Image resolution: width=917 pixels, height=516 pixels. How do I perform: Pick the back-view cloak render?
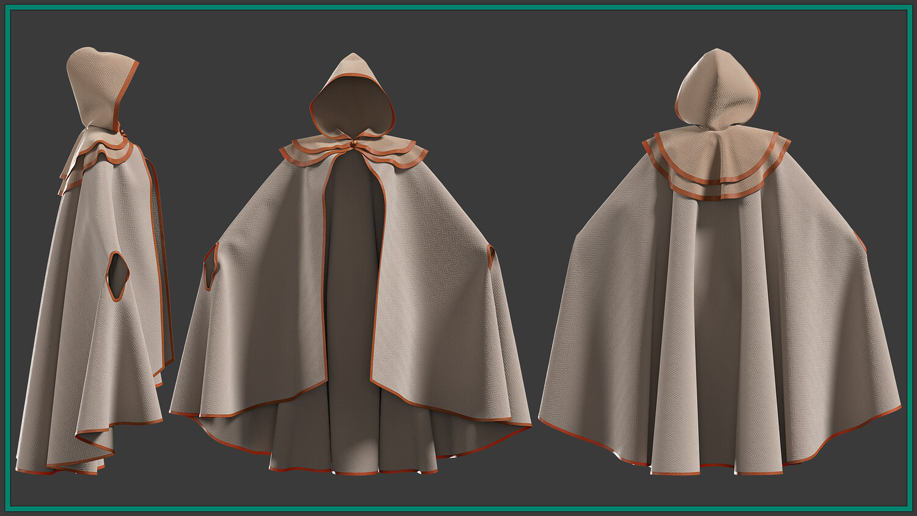click(720, 262)
